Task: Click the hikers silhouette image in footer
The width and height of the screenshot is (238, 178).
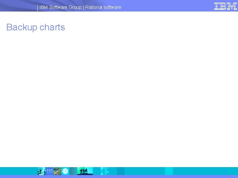Action: pos(85,171)
